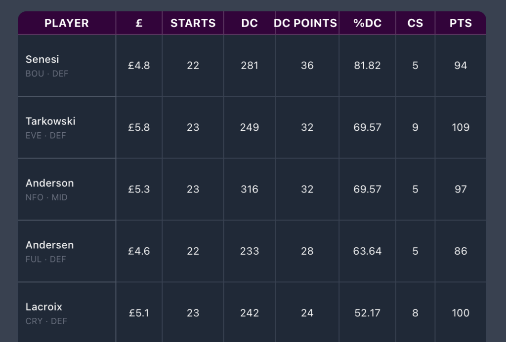
Task: Open Senesi player name
Action: tap(42, 59)
